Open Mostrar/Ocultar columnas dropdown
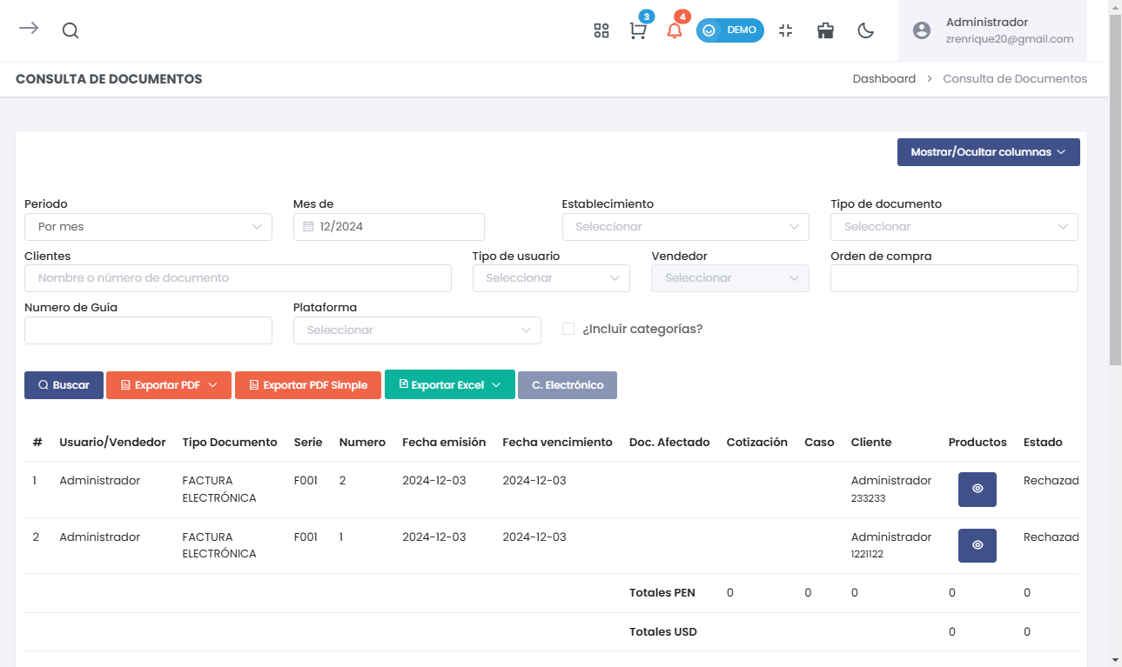Image resolution: width=1122 pixels, height=667 pixels. (989, 151)
